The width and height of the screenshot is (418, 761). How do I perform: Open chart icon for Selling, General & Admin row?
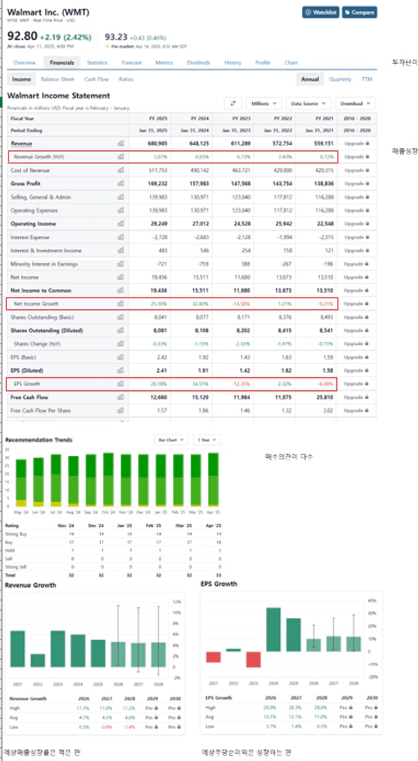pyautogui.click(x=120, y=197)
